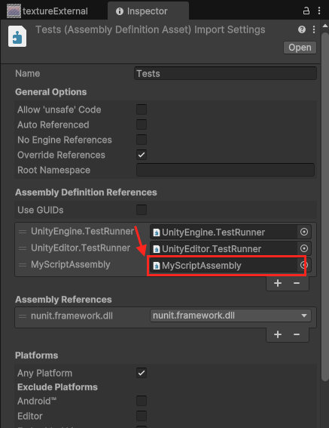The image size is (329, 428).
Task: Click the nunit.framework.dll row label
Action: (x=72, y=316)
